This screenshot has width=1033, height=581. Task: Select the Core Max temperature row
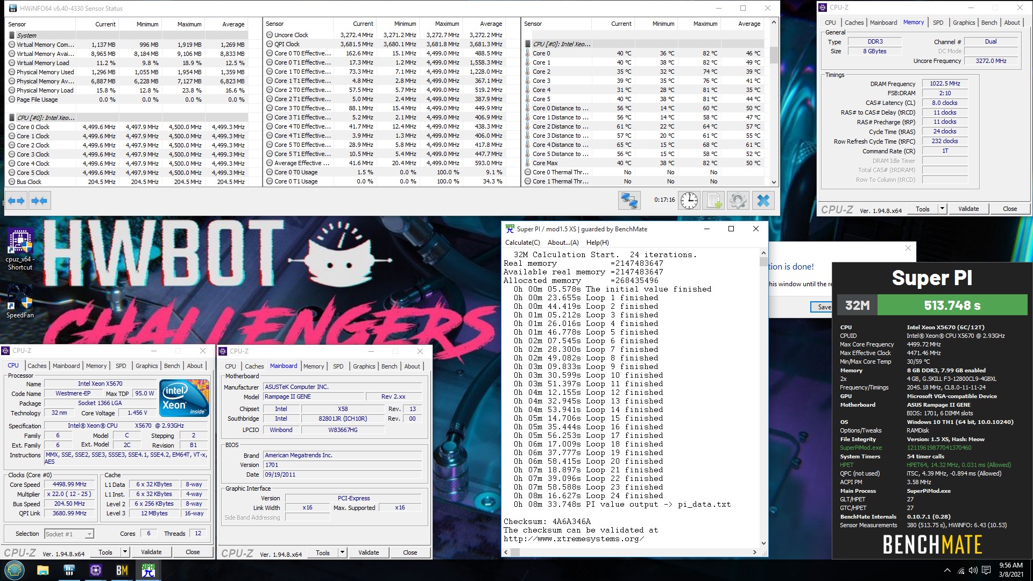pos(644,163)
